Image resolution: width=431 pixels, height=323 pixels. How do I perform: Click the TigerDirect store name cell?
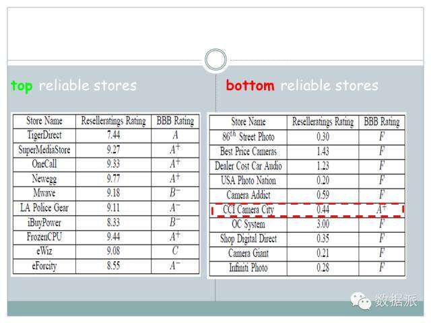(44, 135)
